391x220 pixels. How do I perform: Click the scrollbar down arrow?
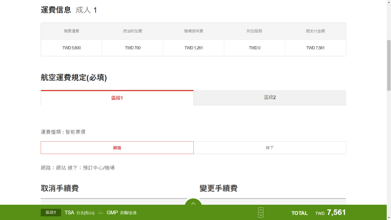tap(389, 218)
